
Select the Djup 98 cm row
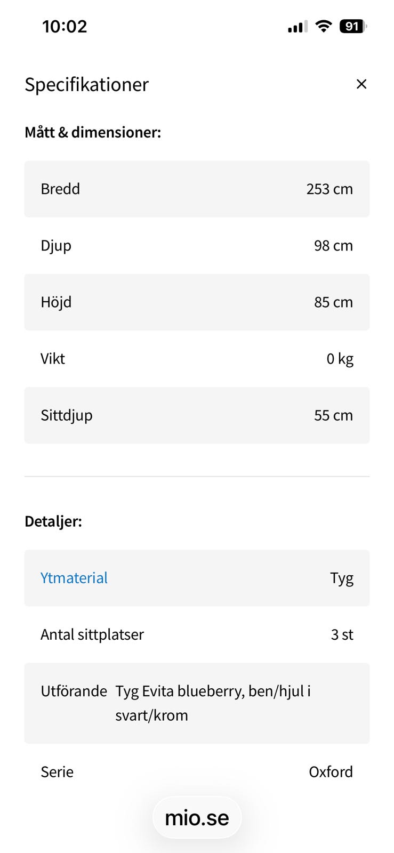[197, 246]
